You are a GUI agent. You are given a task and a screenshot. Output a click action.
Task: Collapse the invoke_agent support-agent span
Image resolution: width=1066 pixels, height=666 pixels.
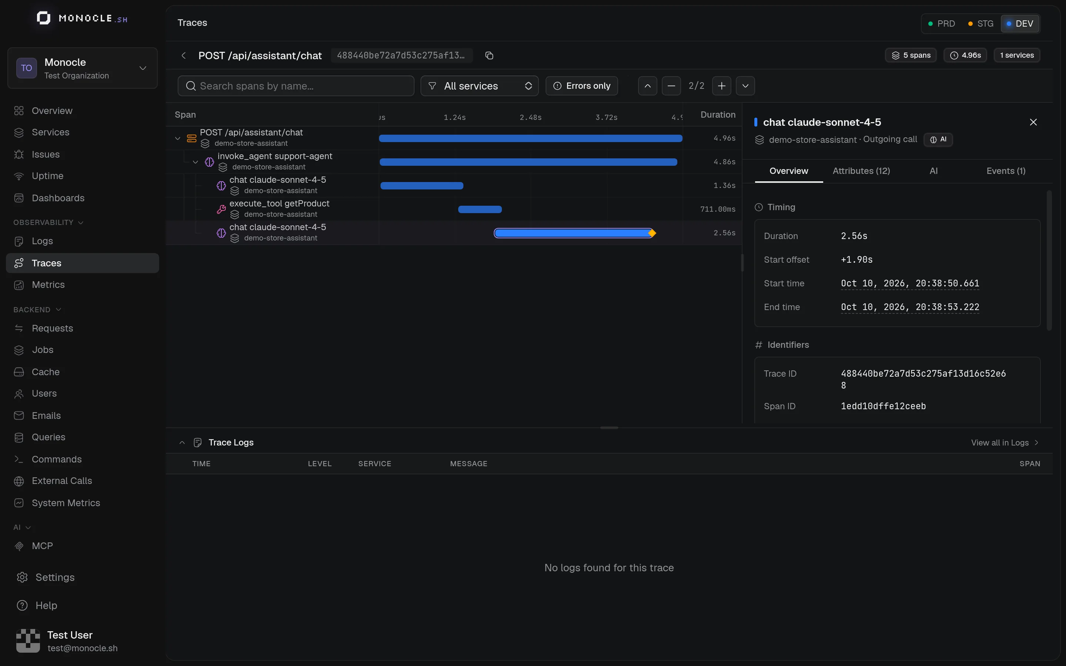pyautogui.click(x=195, y=162)
